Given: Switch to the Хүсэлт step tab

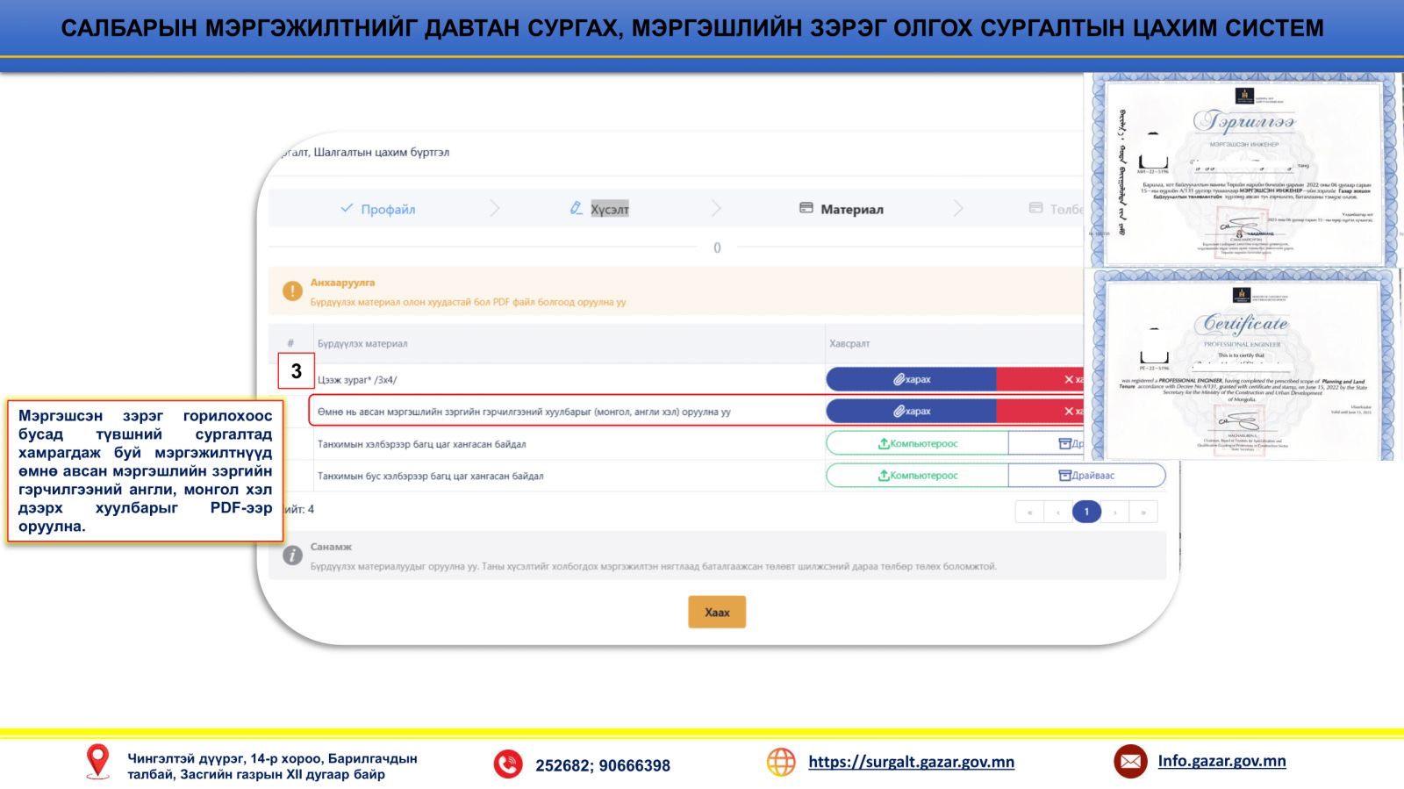Looking at the screenshot, I should (x=609, y=209).
